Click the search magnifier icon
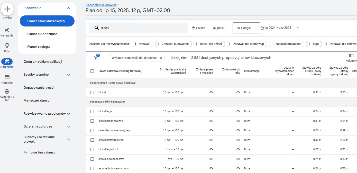Viewport: 357px width, 173px height. point(97,28)
